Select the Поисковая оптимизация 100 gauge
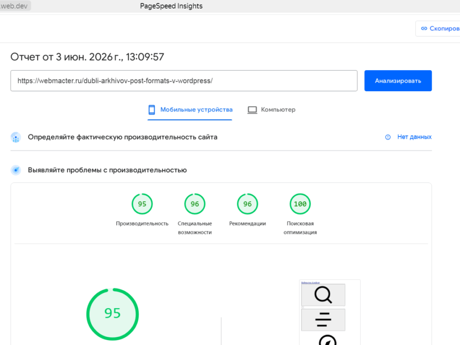The image size is (460, 345). point(300,204)
